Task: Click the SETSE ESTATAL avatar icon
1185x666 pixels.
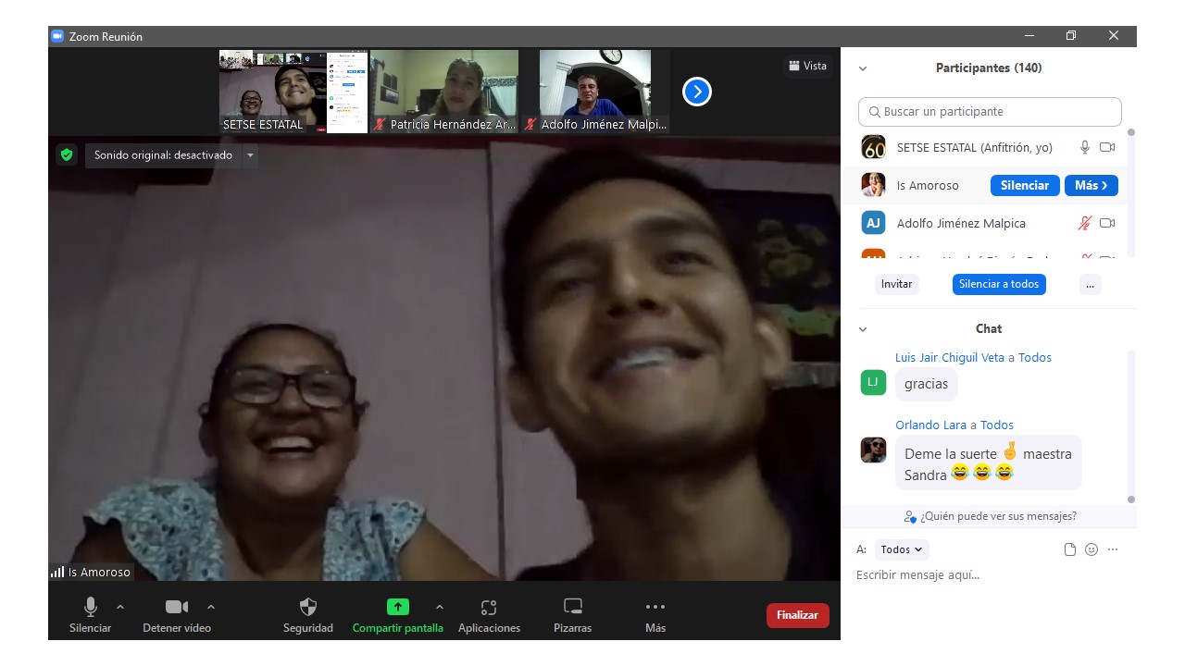Action: point(873,147)
